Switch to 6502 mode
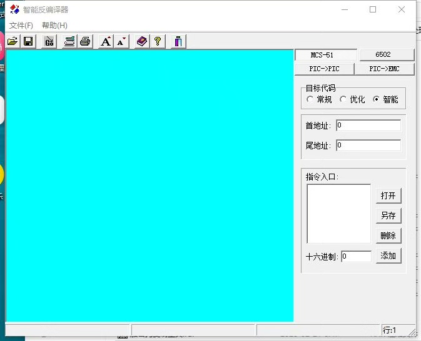The height and width of the screenshot is (341, 421). point(387,55)
